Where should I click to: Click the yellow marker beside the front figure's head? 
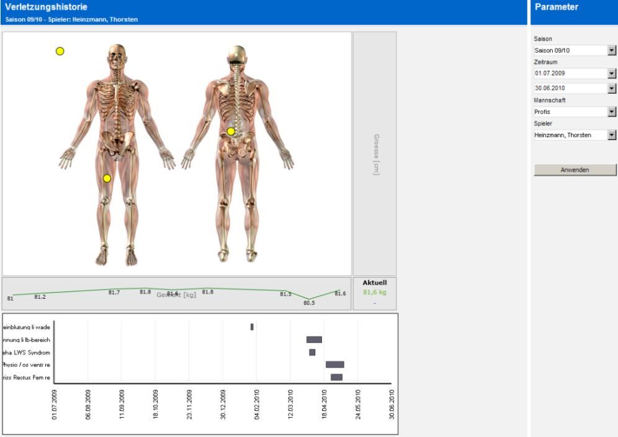60,51
